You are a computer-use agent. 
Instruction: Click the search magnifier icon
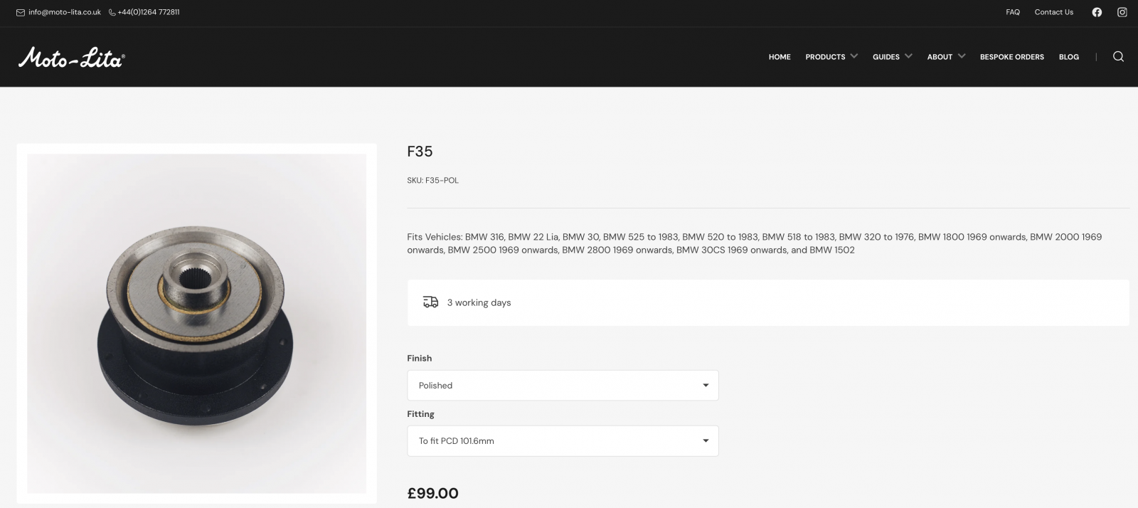[x=1118, y=57]
